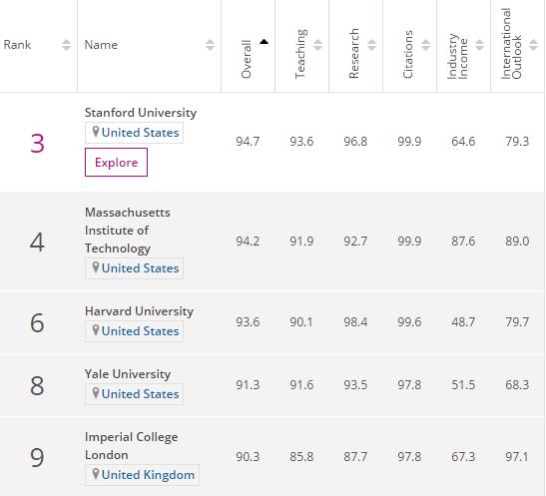
Task: Sort by Name column arrows
Action: 210,45
